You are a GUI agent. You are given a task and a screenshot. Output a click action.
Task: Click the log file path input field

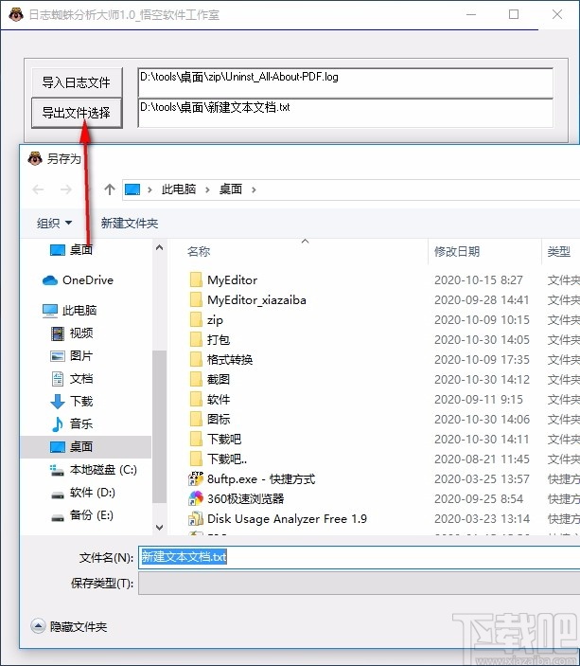tap(345, 82)
